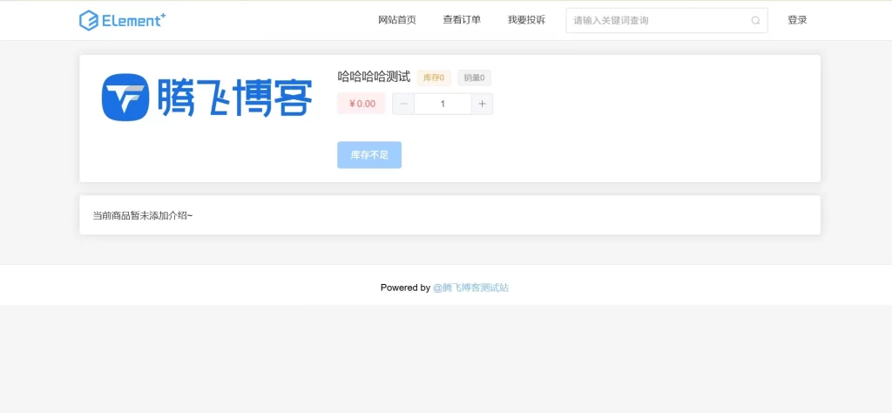Click the 登录 link
This screenshot has height=413, width=892.
tap(797, 20)
